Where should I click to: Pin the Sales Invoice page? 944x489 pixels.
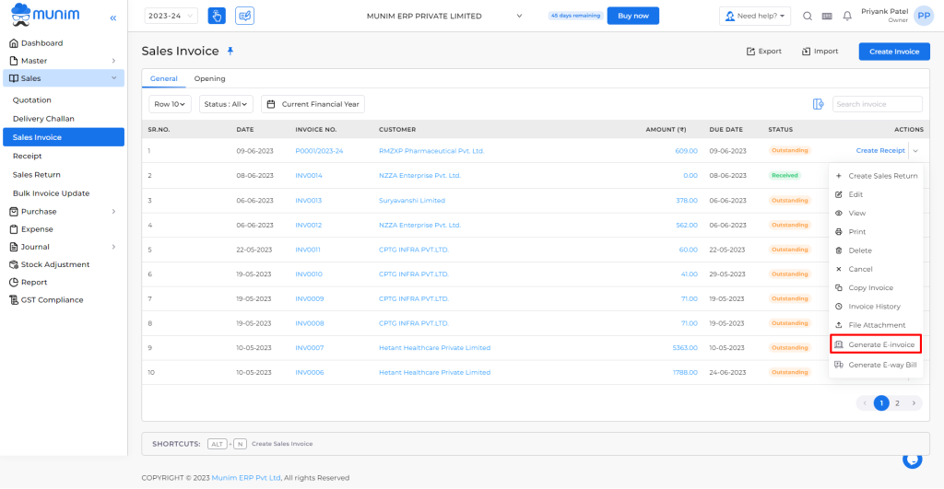click(x=230, y=52)
